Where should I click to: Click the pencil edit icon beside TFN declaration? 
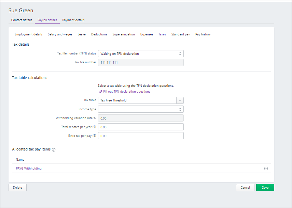(x=100, y=91)
